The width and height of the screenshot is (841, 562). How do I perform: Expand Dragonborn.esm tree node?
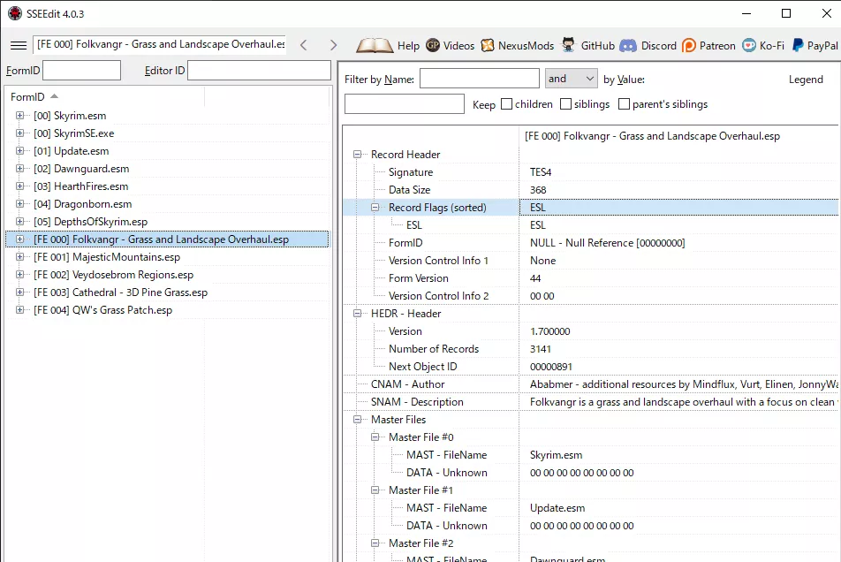pos(19,204)
